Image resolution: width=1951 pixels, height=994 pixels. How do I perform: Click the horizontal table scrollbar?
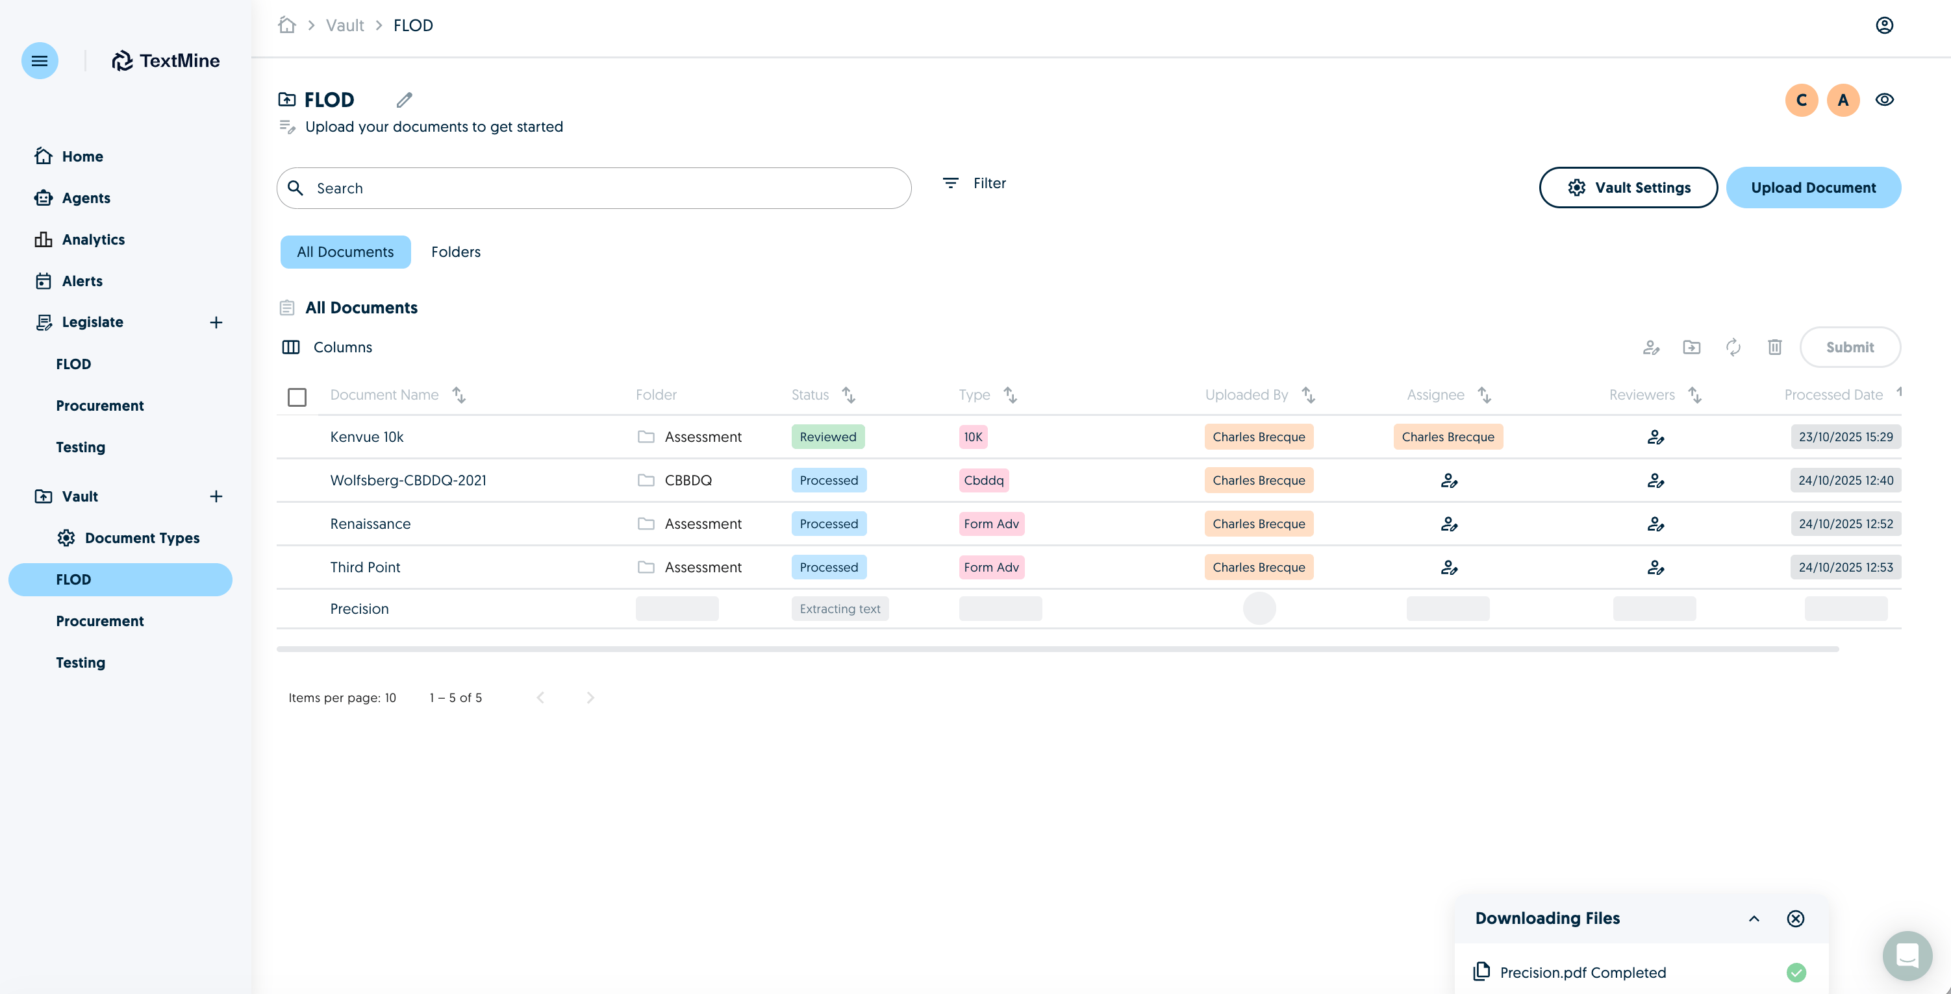[1057, 649]
